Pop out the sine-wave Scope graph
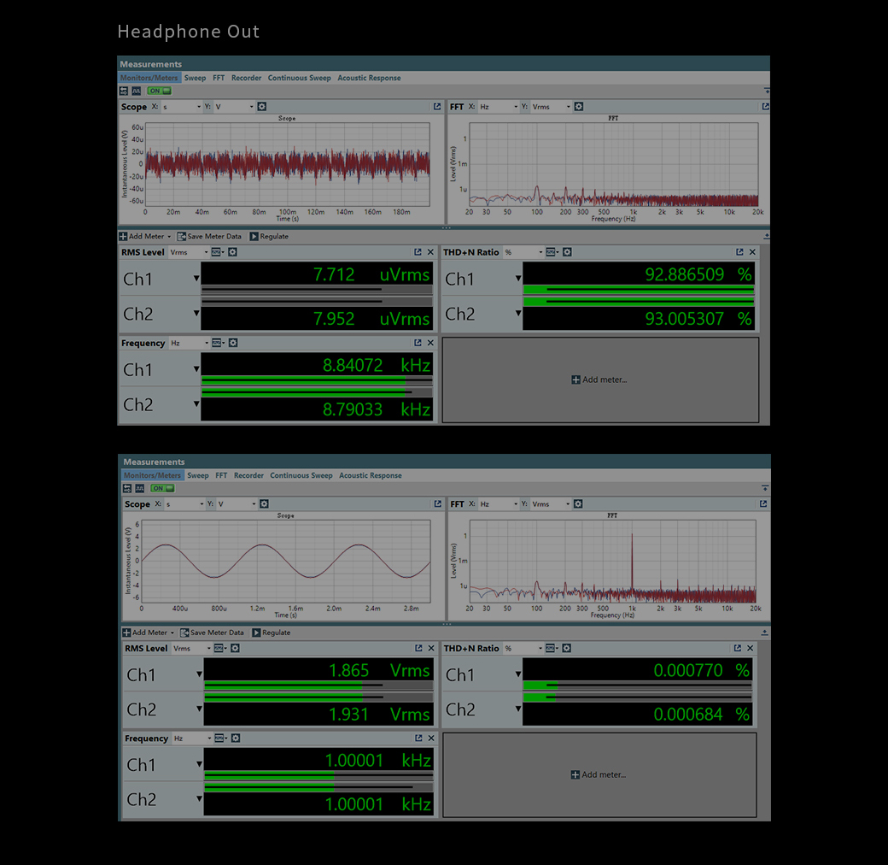Viewport: 888px width, 865px height. pyautogui.click(x=437, y=504)
